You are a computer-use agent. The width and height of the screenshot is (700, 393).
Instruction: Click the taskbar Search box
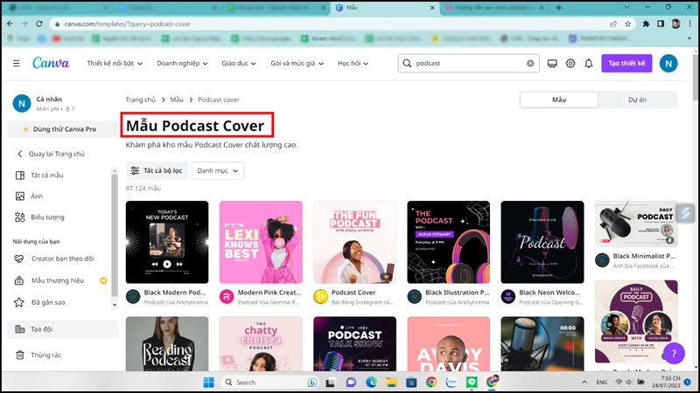(269, 383)
